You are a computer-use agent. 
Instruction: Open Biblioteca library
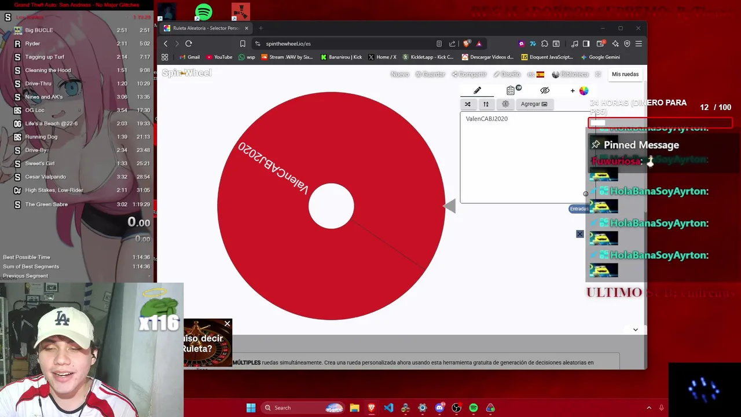570,74
